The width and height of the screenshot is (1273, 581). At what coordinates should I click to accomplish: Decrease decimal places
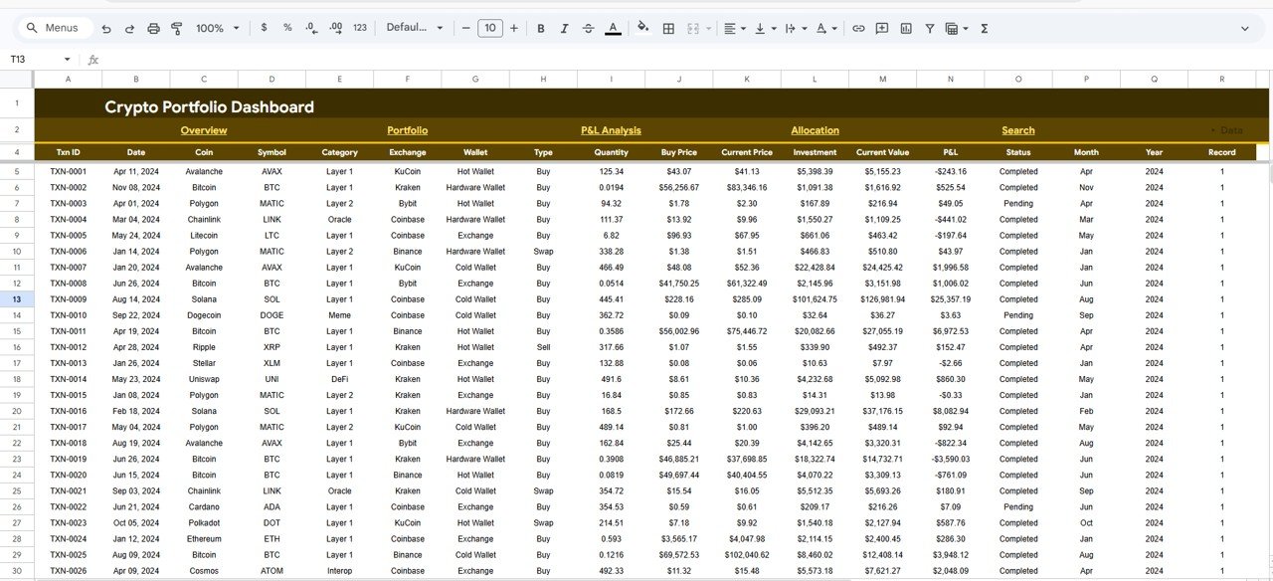tap(311, 28)
